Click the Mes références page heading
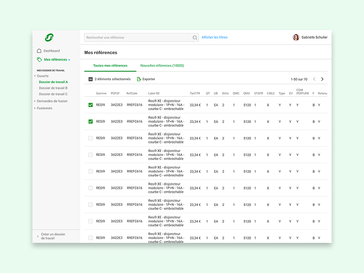364x273 pixels. [x=101, y=53]
